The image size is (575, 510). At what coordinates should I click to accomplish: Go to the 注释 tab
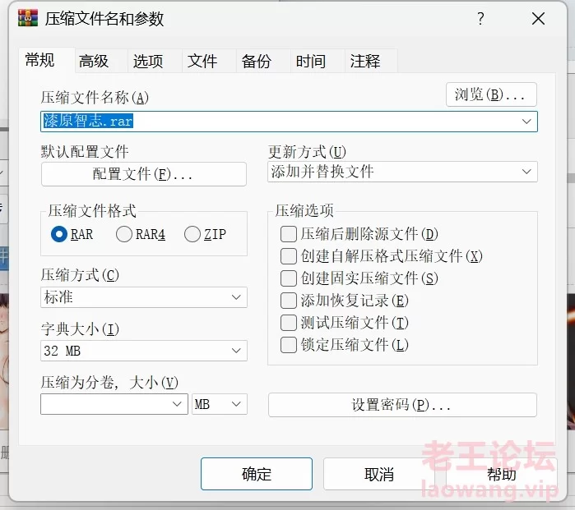pyautogui.click(x=364, y=61)
